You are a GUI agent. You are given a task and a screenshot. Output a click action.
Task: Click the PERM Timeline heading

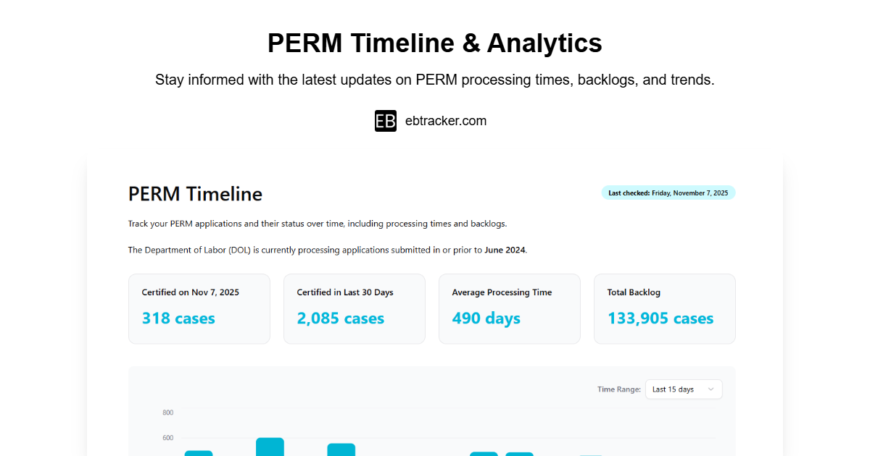coord(195,194)
